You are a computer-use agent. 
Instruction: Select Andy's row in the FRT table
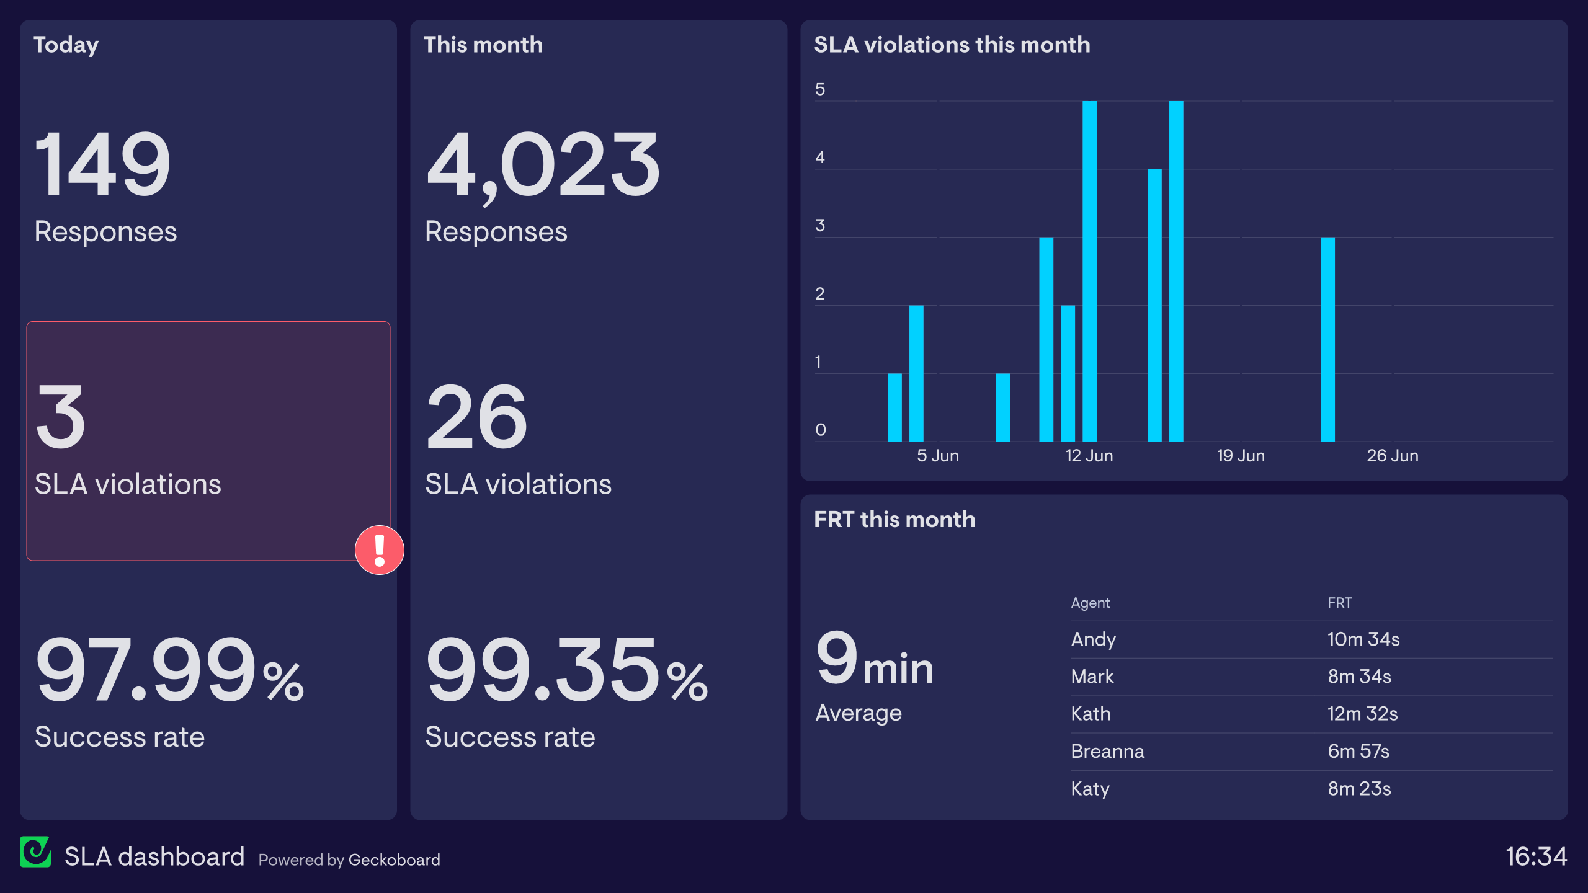[1312, 639]
